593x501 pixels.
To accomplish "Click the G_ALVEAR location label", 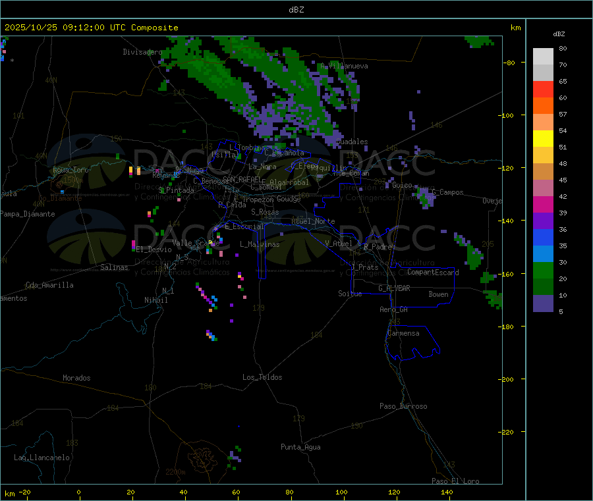I will (x=394, y=288).
